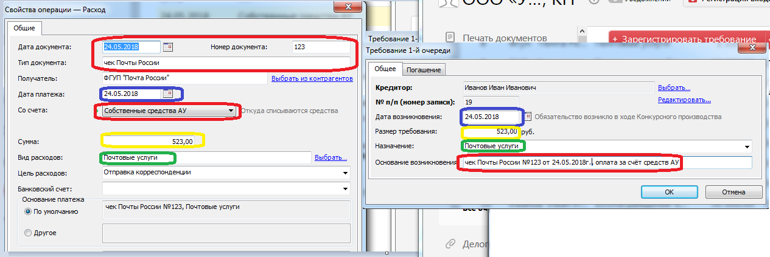
Task: Select the Другое radio button
Action: (28, 233)
